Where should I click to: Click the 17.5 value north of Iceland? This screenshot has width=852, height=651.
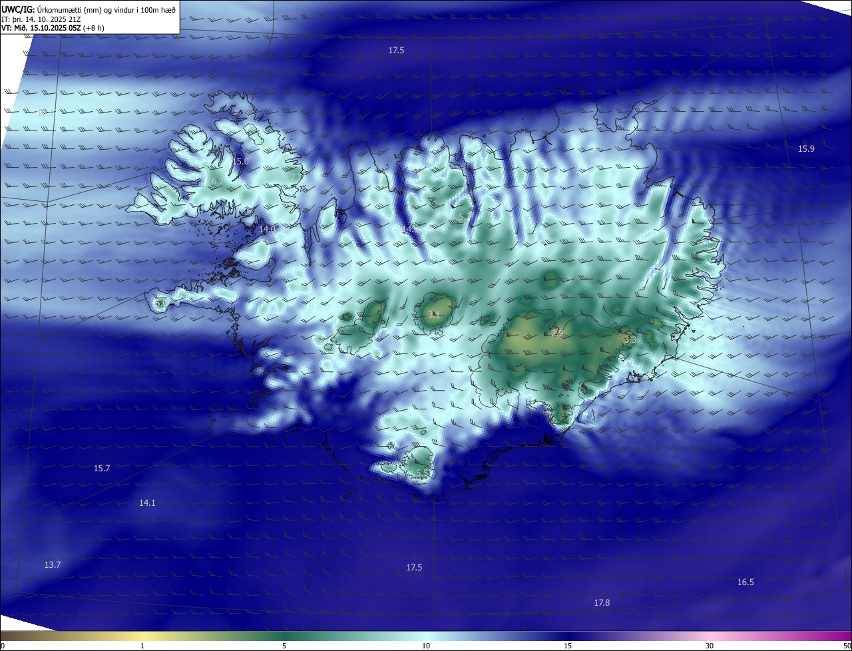coord(397,51)
